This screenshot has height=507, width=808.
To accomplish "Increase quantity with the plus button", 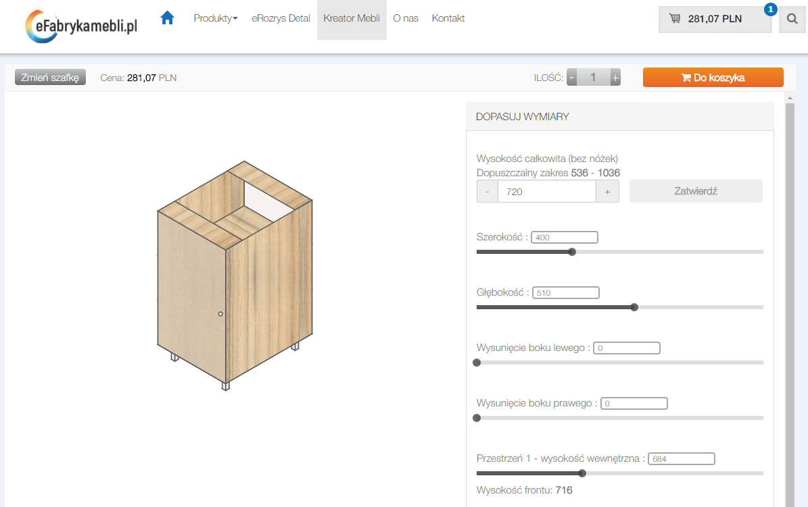I will (x=615, y=78).
